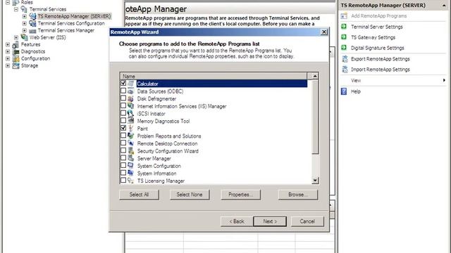
Task: Click the Calculator program icon
Action: click(x=131, y=84)
